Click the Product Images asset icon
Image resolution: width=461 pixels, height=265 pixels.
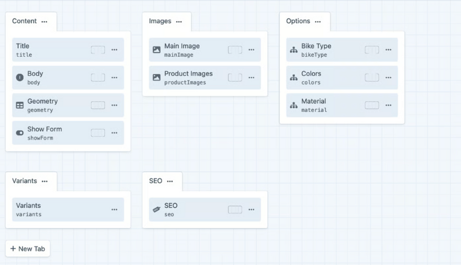(157, 77)
